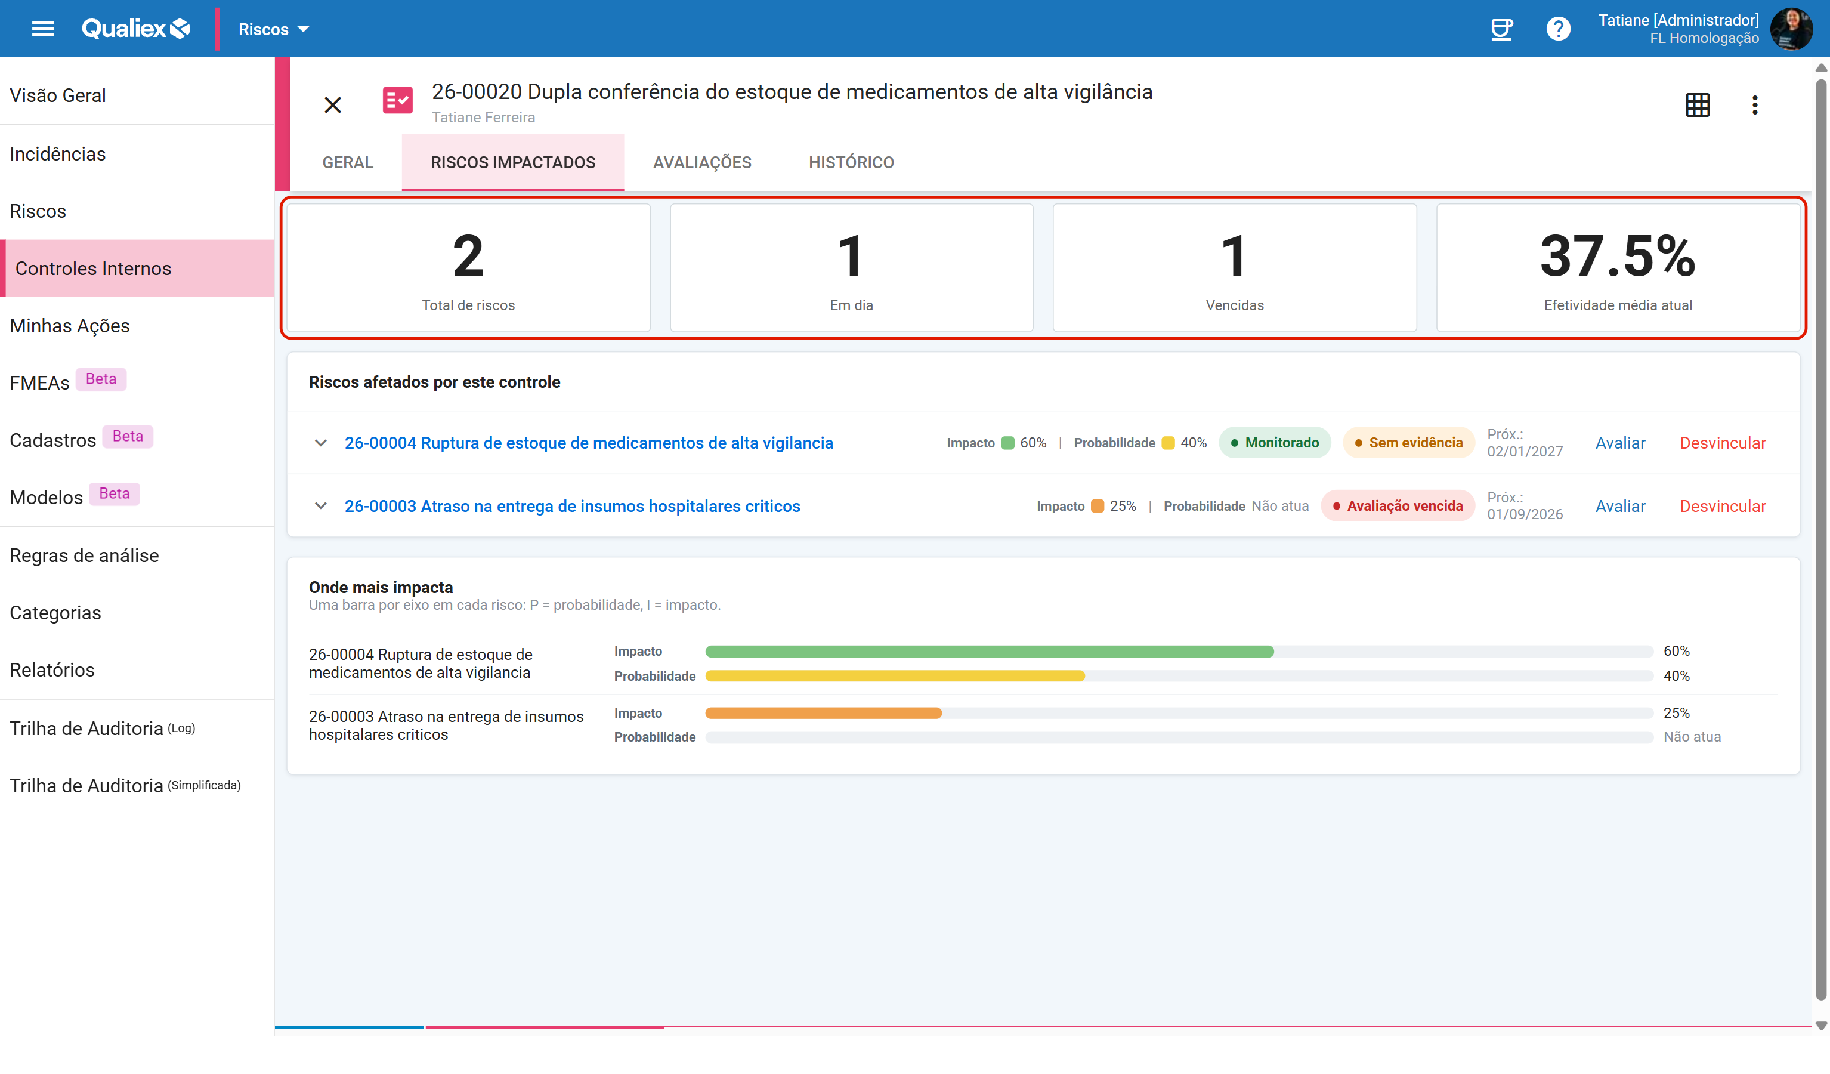Open the three-dot more options menu

point(1755,104)
